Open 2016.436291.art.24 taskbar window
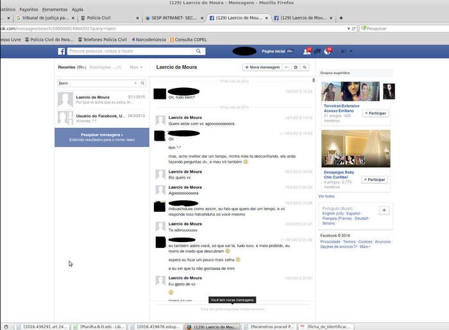 point(42,327)
